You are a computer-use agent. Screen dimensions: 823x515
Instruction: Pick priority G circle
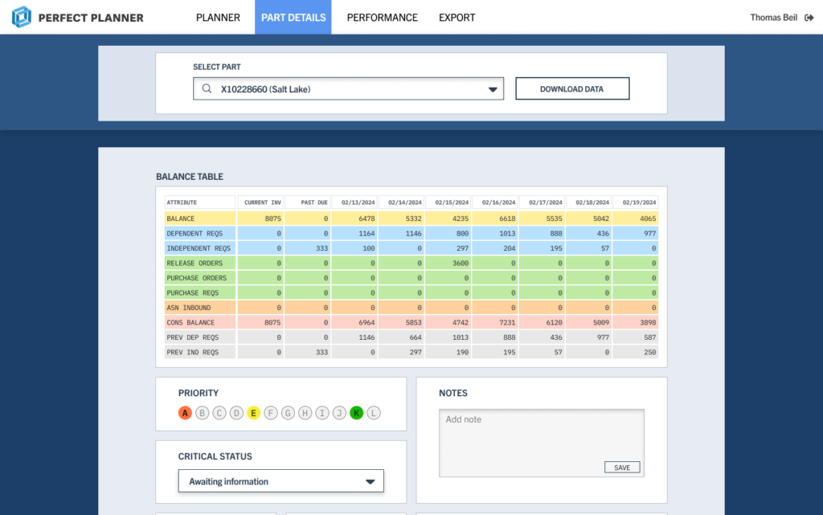click(x=288, y=413)
